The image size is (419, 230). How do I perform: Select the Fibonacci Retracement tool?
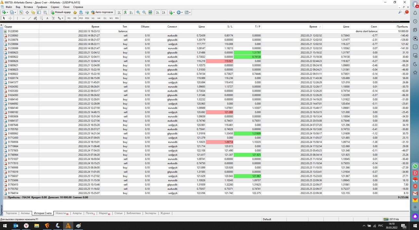pyautogui.click(x=41, y=18)
